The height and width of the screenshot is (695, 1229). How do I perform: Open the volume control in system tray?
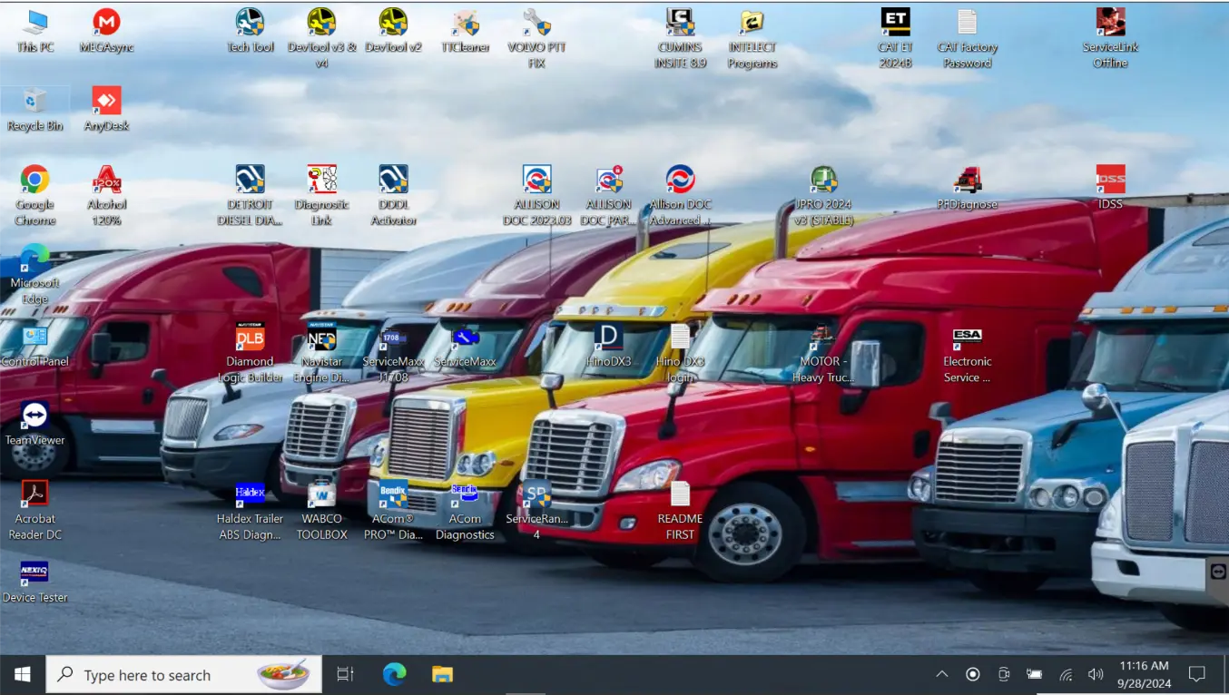[1096, 674]
